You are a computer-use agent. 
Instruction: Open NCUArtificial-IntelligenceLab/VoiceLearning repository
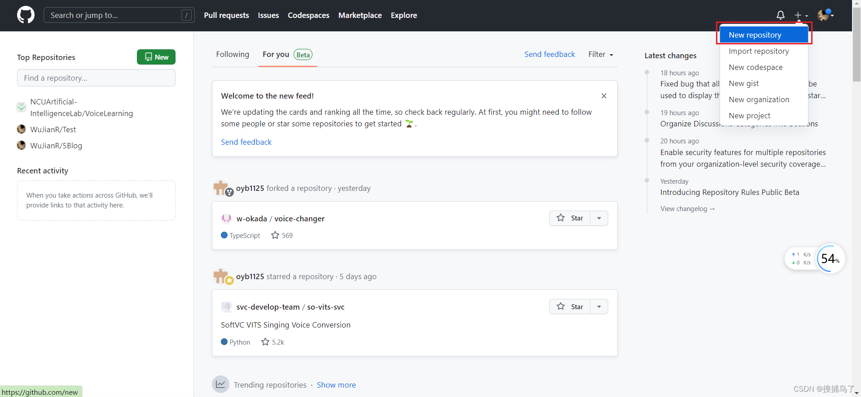pyautogui.click(x=81, y=108)
